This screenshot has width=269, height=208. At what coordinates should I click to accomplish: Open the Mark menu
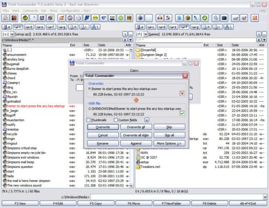tap(15, 11)
